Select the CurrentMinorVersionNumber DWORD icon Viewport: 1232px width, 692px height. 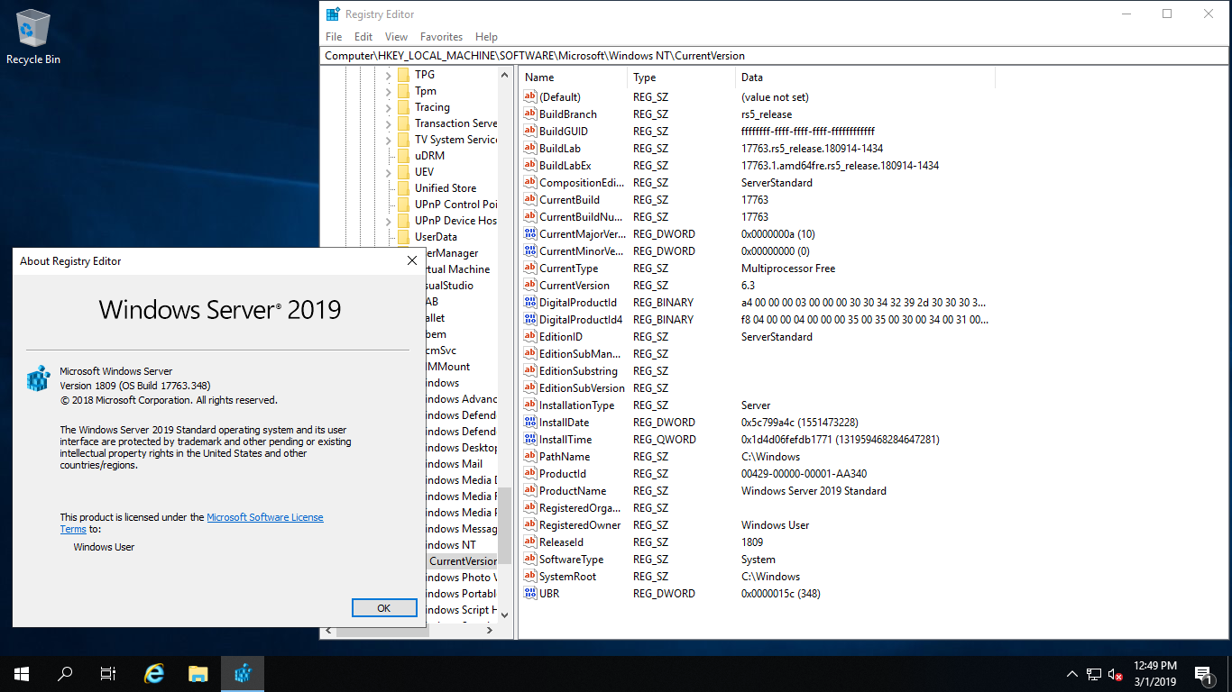tap(530, 251)
